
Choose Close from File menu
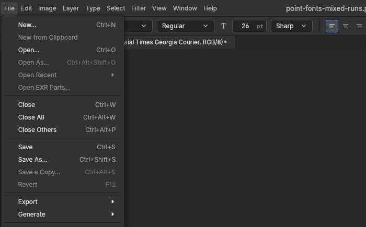[63, 105]
